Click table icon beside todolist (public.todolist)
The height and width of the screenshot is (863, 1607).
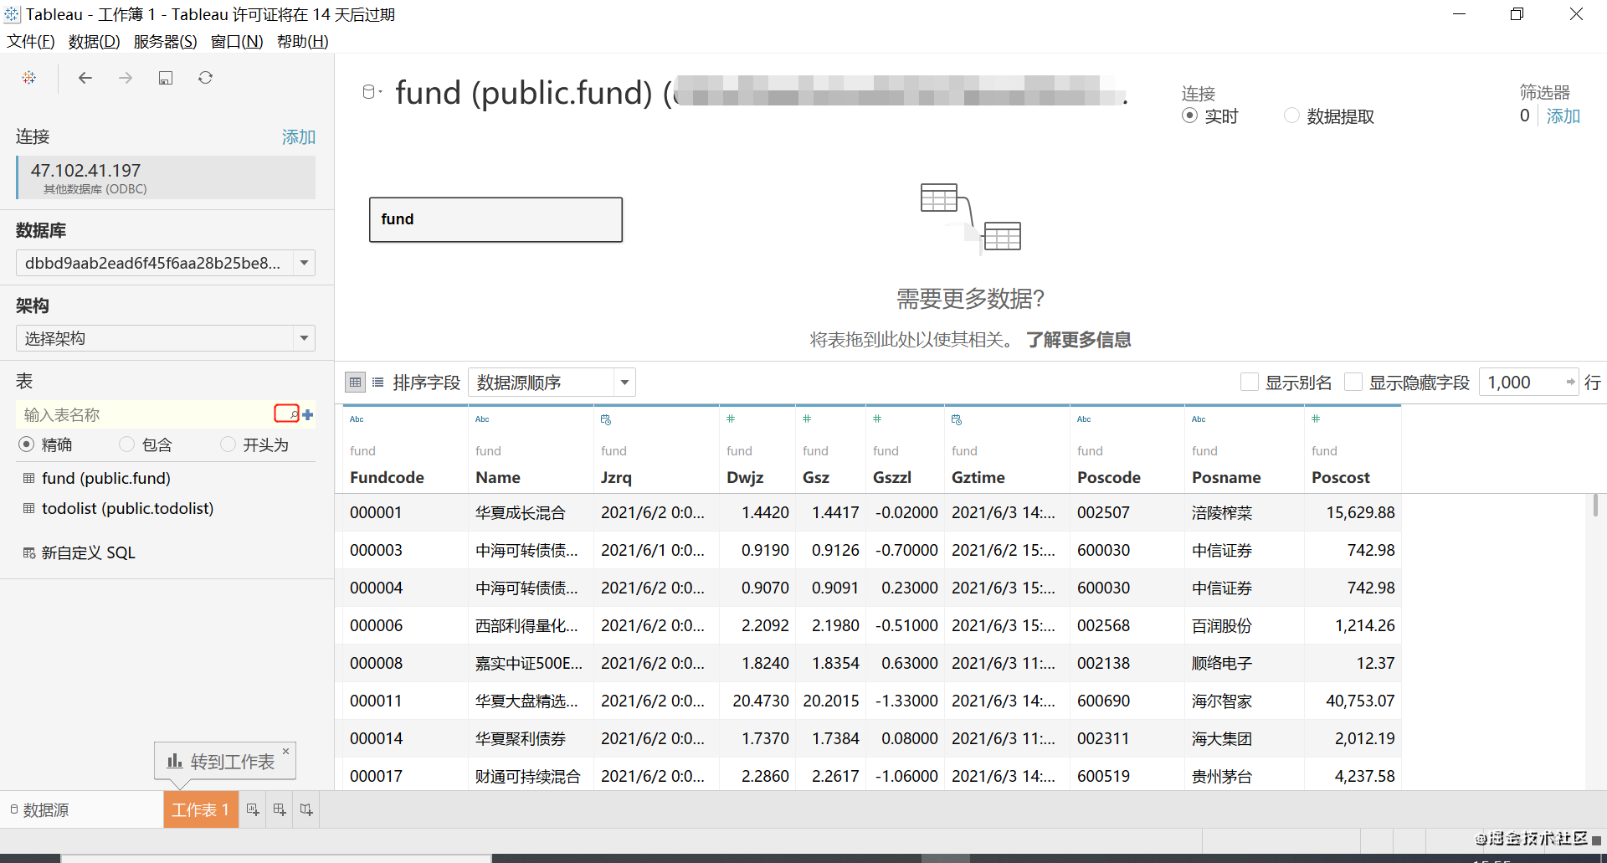click(x=29, y=508)
